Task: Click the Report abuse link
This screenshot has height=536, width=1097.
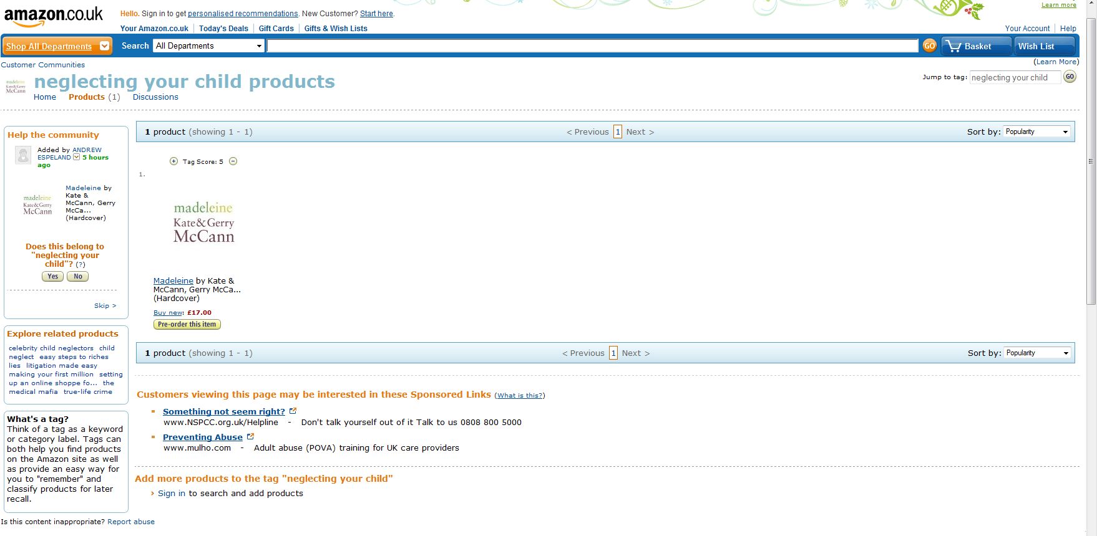Action: coord(131,522)
